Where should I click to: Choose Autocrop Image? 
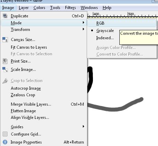pyautogui.click(x=44, y=88)
